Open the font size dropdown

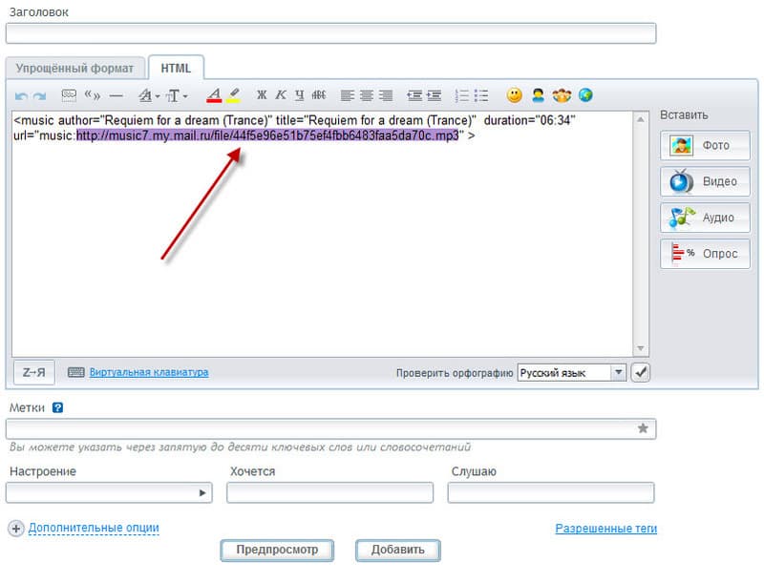177,95
